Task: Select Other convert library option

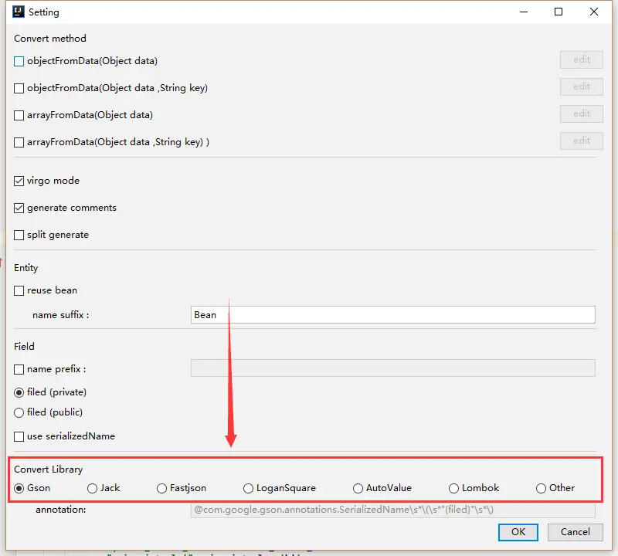Action: [x=542, y=489]
